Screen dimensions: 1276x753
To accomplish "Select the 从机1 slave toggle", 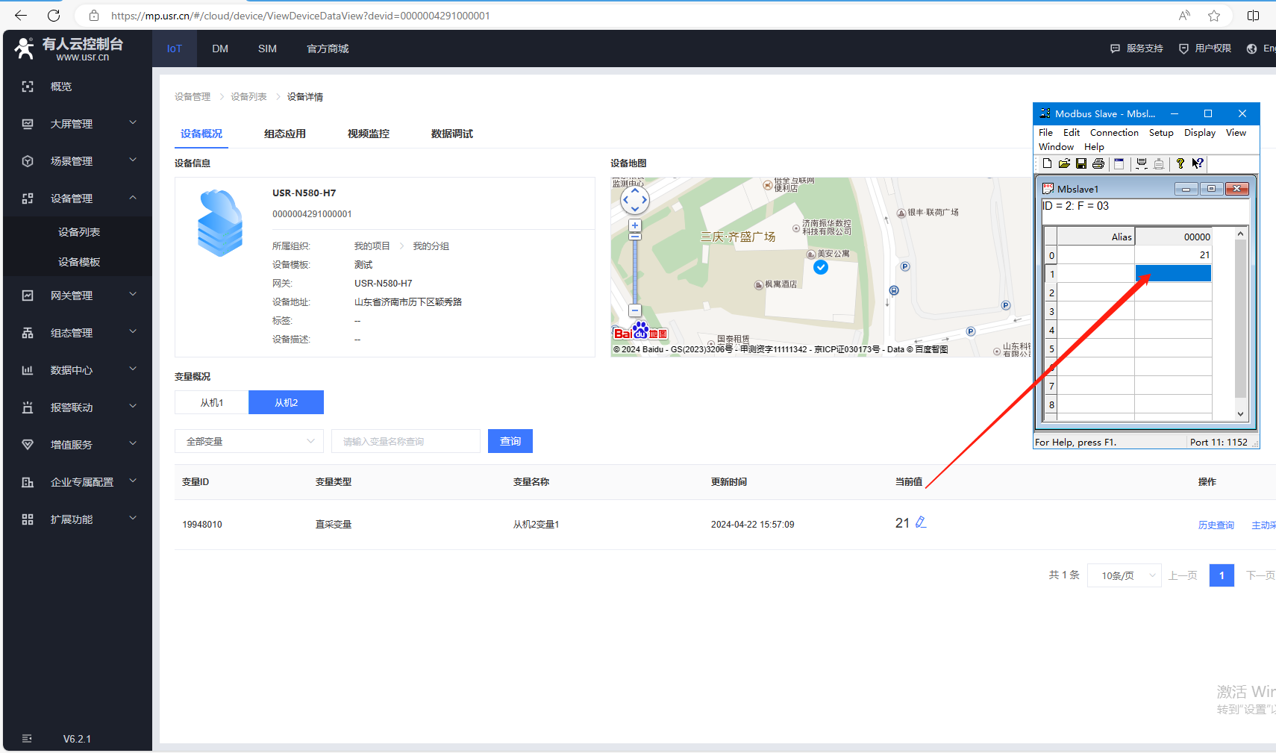I will pyautogui.click(x=211, y=402).
